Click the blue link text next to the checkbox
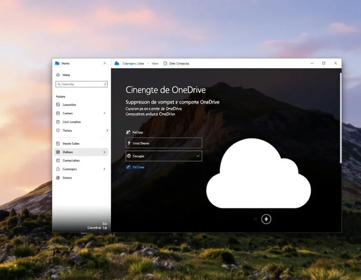Viewport: 361px width, 280px height. [138, 167]
